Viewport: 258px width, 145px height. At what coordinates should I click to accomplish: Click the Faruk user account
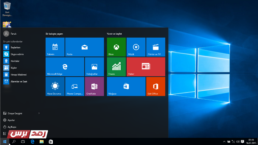click(x=10, y=34)
